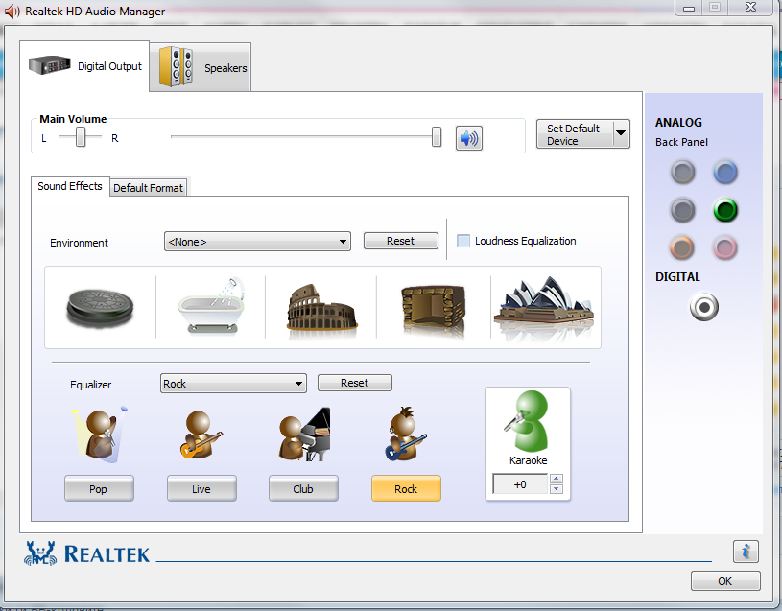
Task: Switch to the Speakers tab
Action: (x=201, y=67)
